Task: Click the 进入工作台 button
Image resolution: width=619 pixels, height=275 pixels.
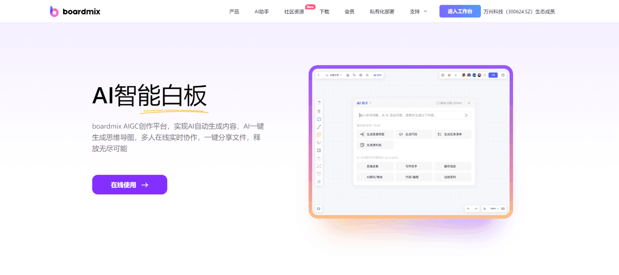Action: coord(460,11)
